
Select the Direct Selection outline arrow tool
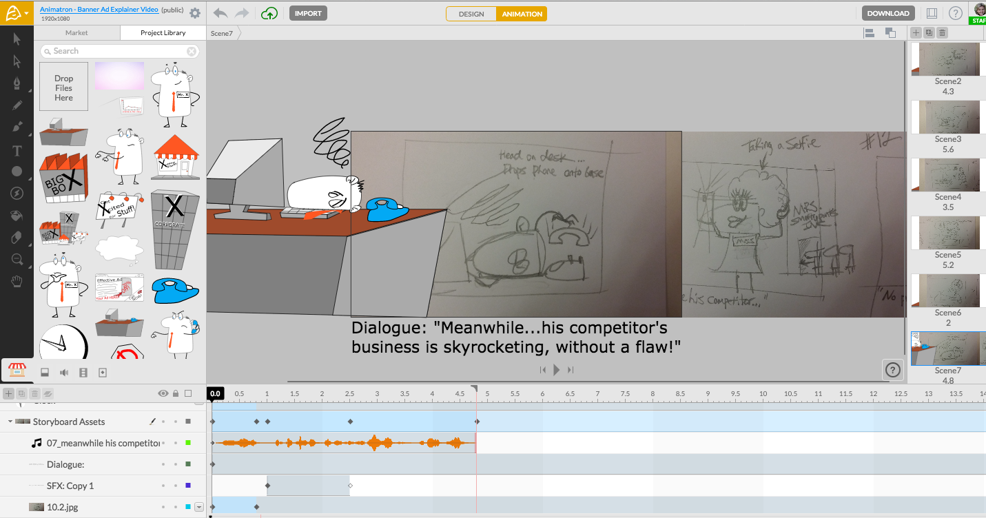[17, 61]
